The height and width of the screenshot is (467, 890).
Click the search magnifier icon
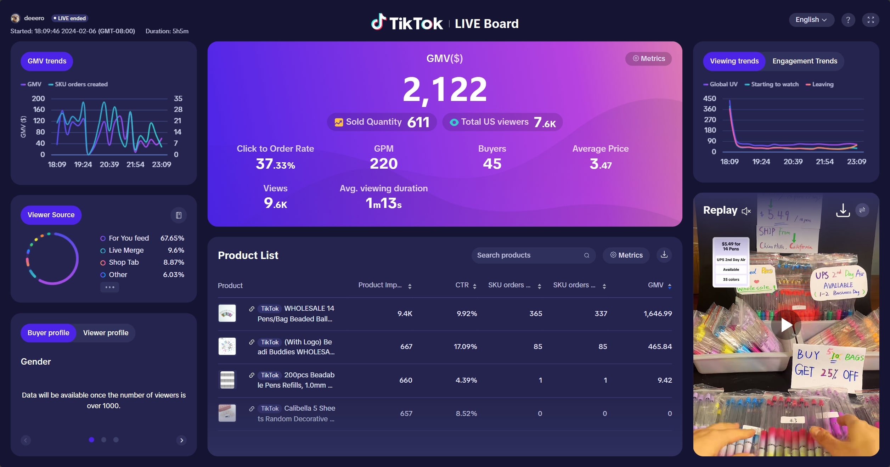[587, 255]
